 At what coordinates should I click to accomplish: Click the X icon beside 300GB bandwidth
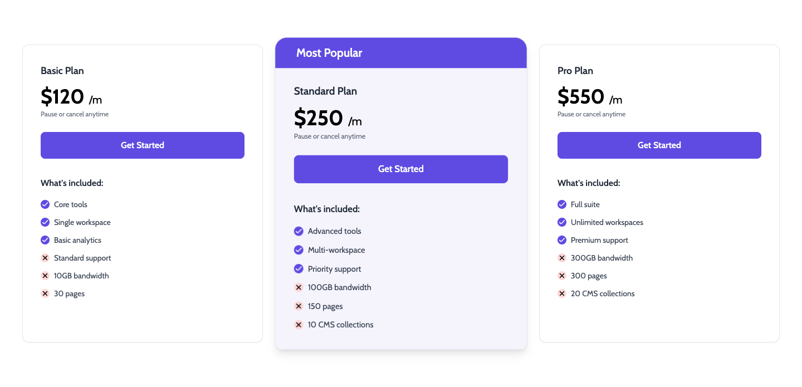tap(562, 258)
